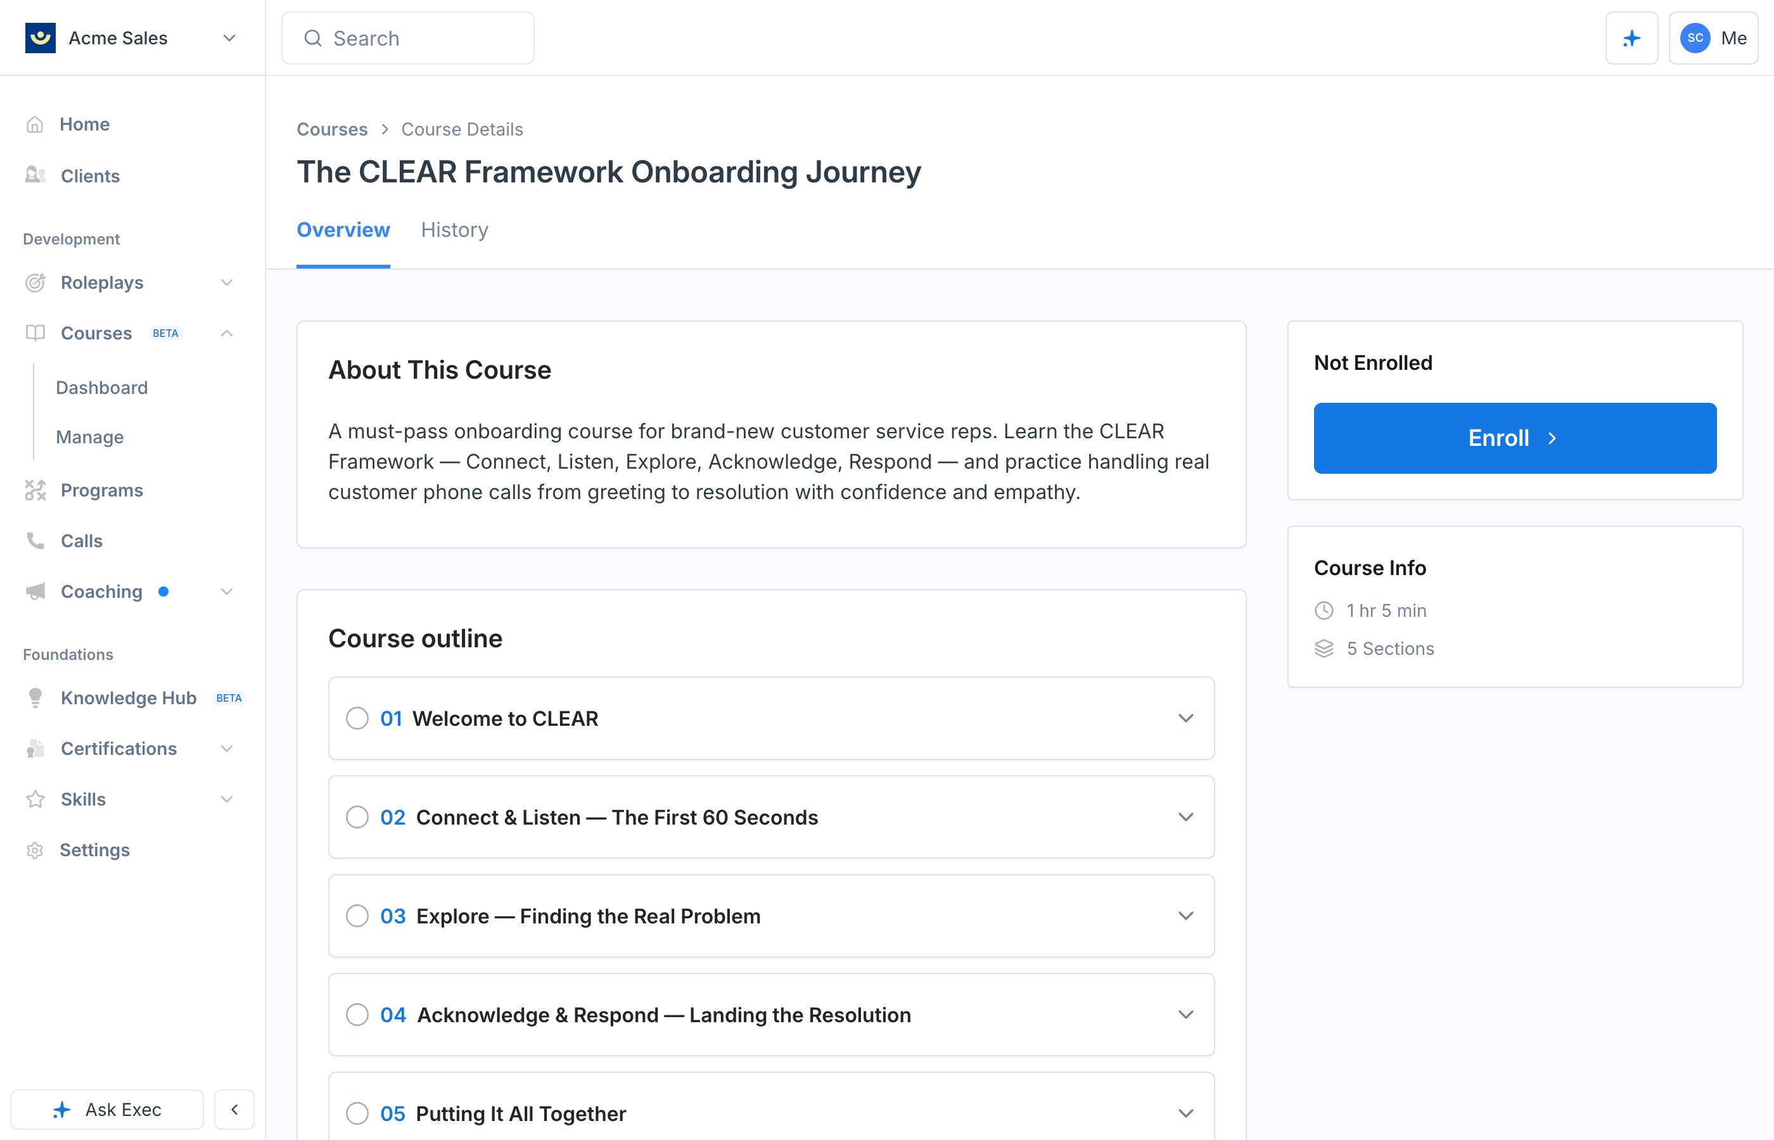Expand Acknowledge & Respond section chevron
The height and width of the screenshot is (1140, 1774).
pos(1186,1014)
